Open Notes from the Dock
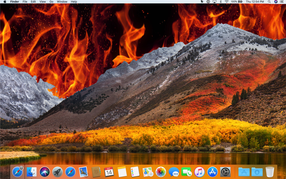286x179 pixels. [x=122, y=172]
